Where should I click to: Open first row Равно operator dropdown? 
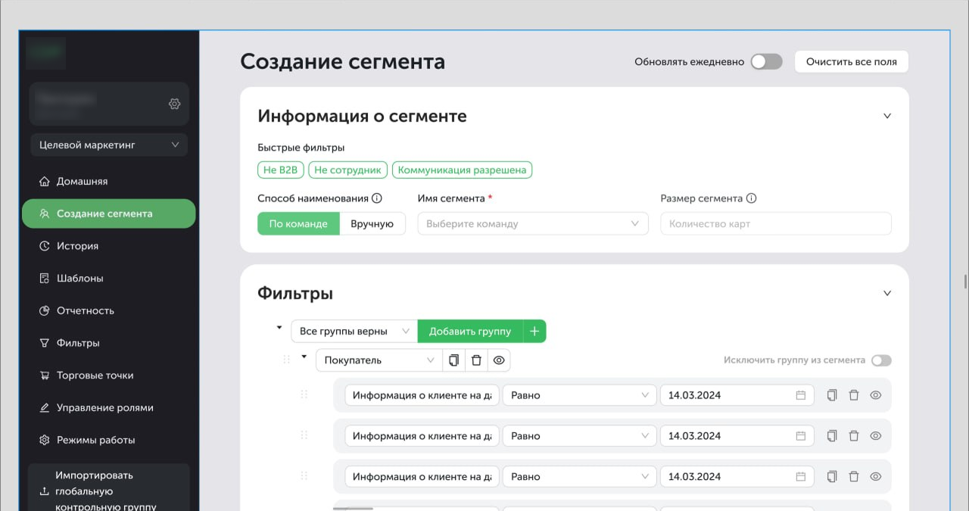(x=579, y=395)
